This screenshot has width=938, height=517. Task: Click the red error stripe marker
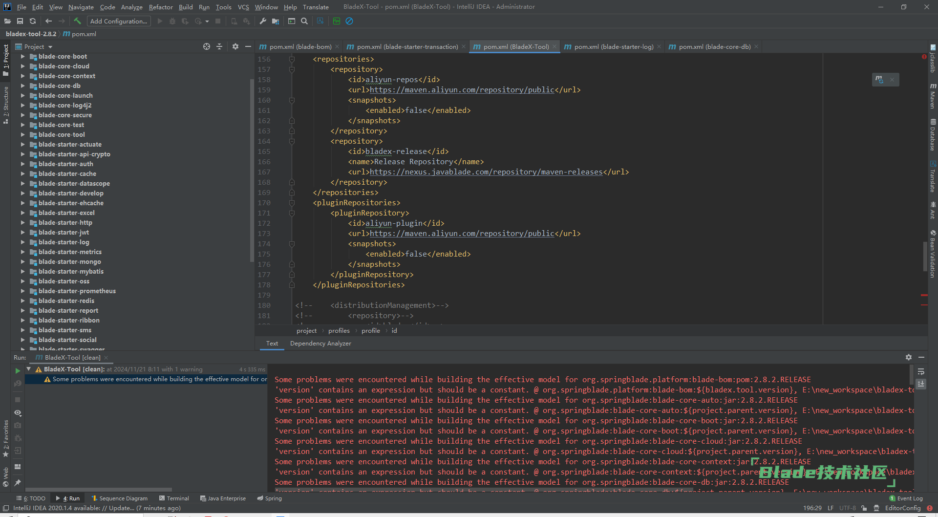924,295
